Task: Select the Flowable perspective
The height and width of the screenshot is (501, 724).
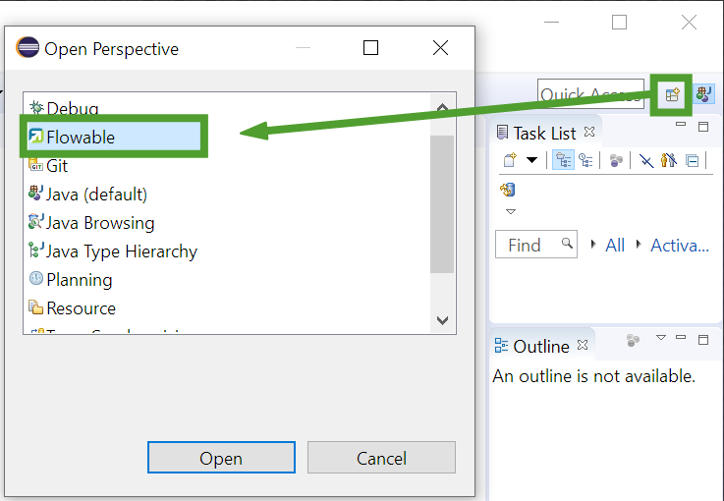Action: click(81, 138)
